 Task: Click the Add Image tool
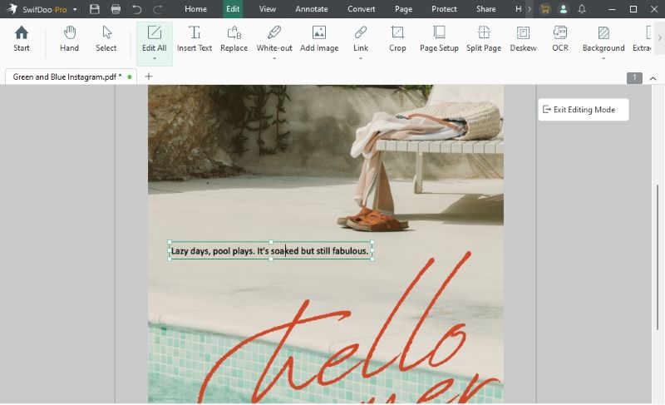coord(319,38)
